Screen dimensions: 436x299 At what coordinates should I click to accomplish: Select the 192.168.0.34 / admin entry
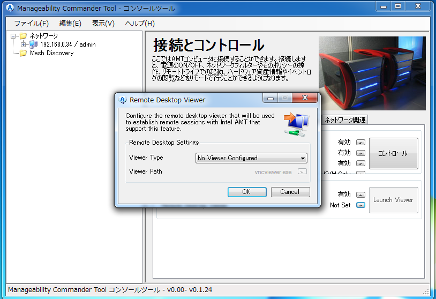68,44
